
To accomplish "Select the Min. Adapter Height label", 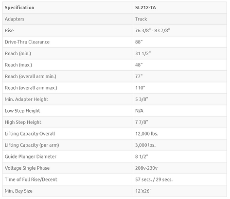I will click(26, 99).
